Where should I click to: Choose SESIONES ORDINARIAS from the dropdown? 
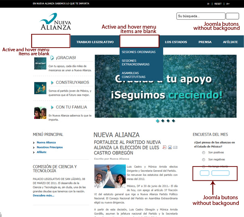(139, 52)
